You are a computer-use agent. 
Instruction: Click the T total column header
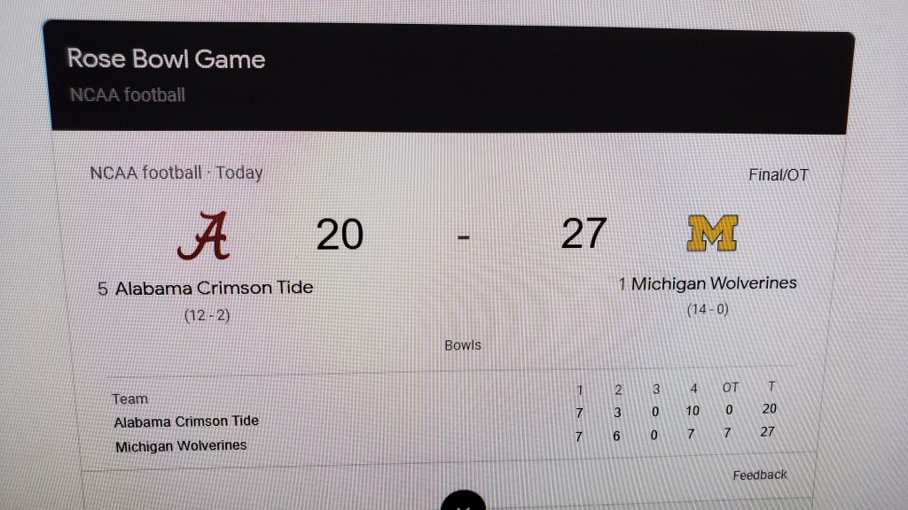point(771,387)
